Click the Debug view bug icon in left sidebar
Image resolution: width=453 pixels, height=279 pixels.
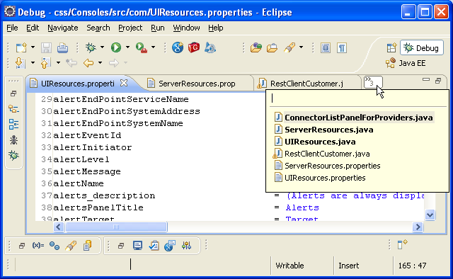(13, 156)
